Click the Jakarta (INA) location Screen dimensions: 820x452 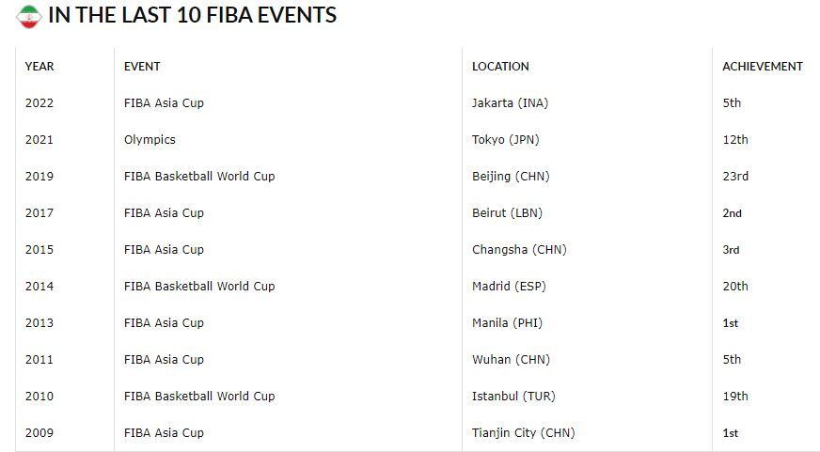click(x=510, y=103)
